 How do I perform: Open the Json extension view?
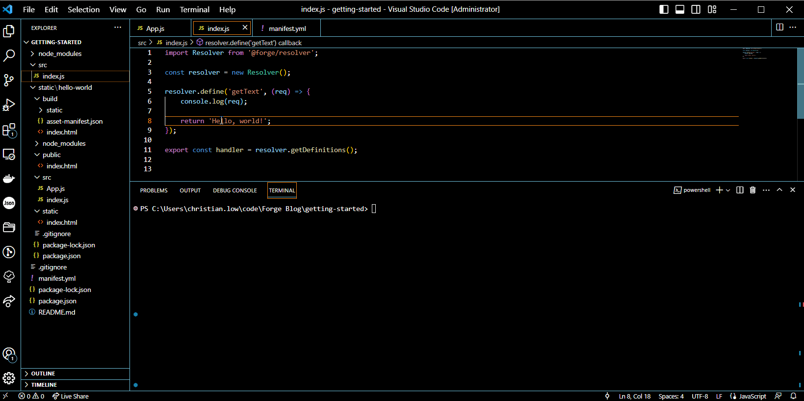(x=9, y=203)
